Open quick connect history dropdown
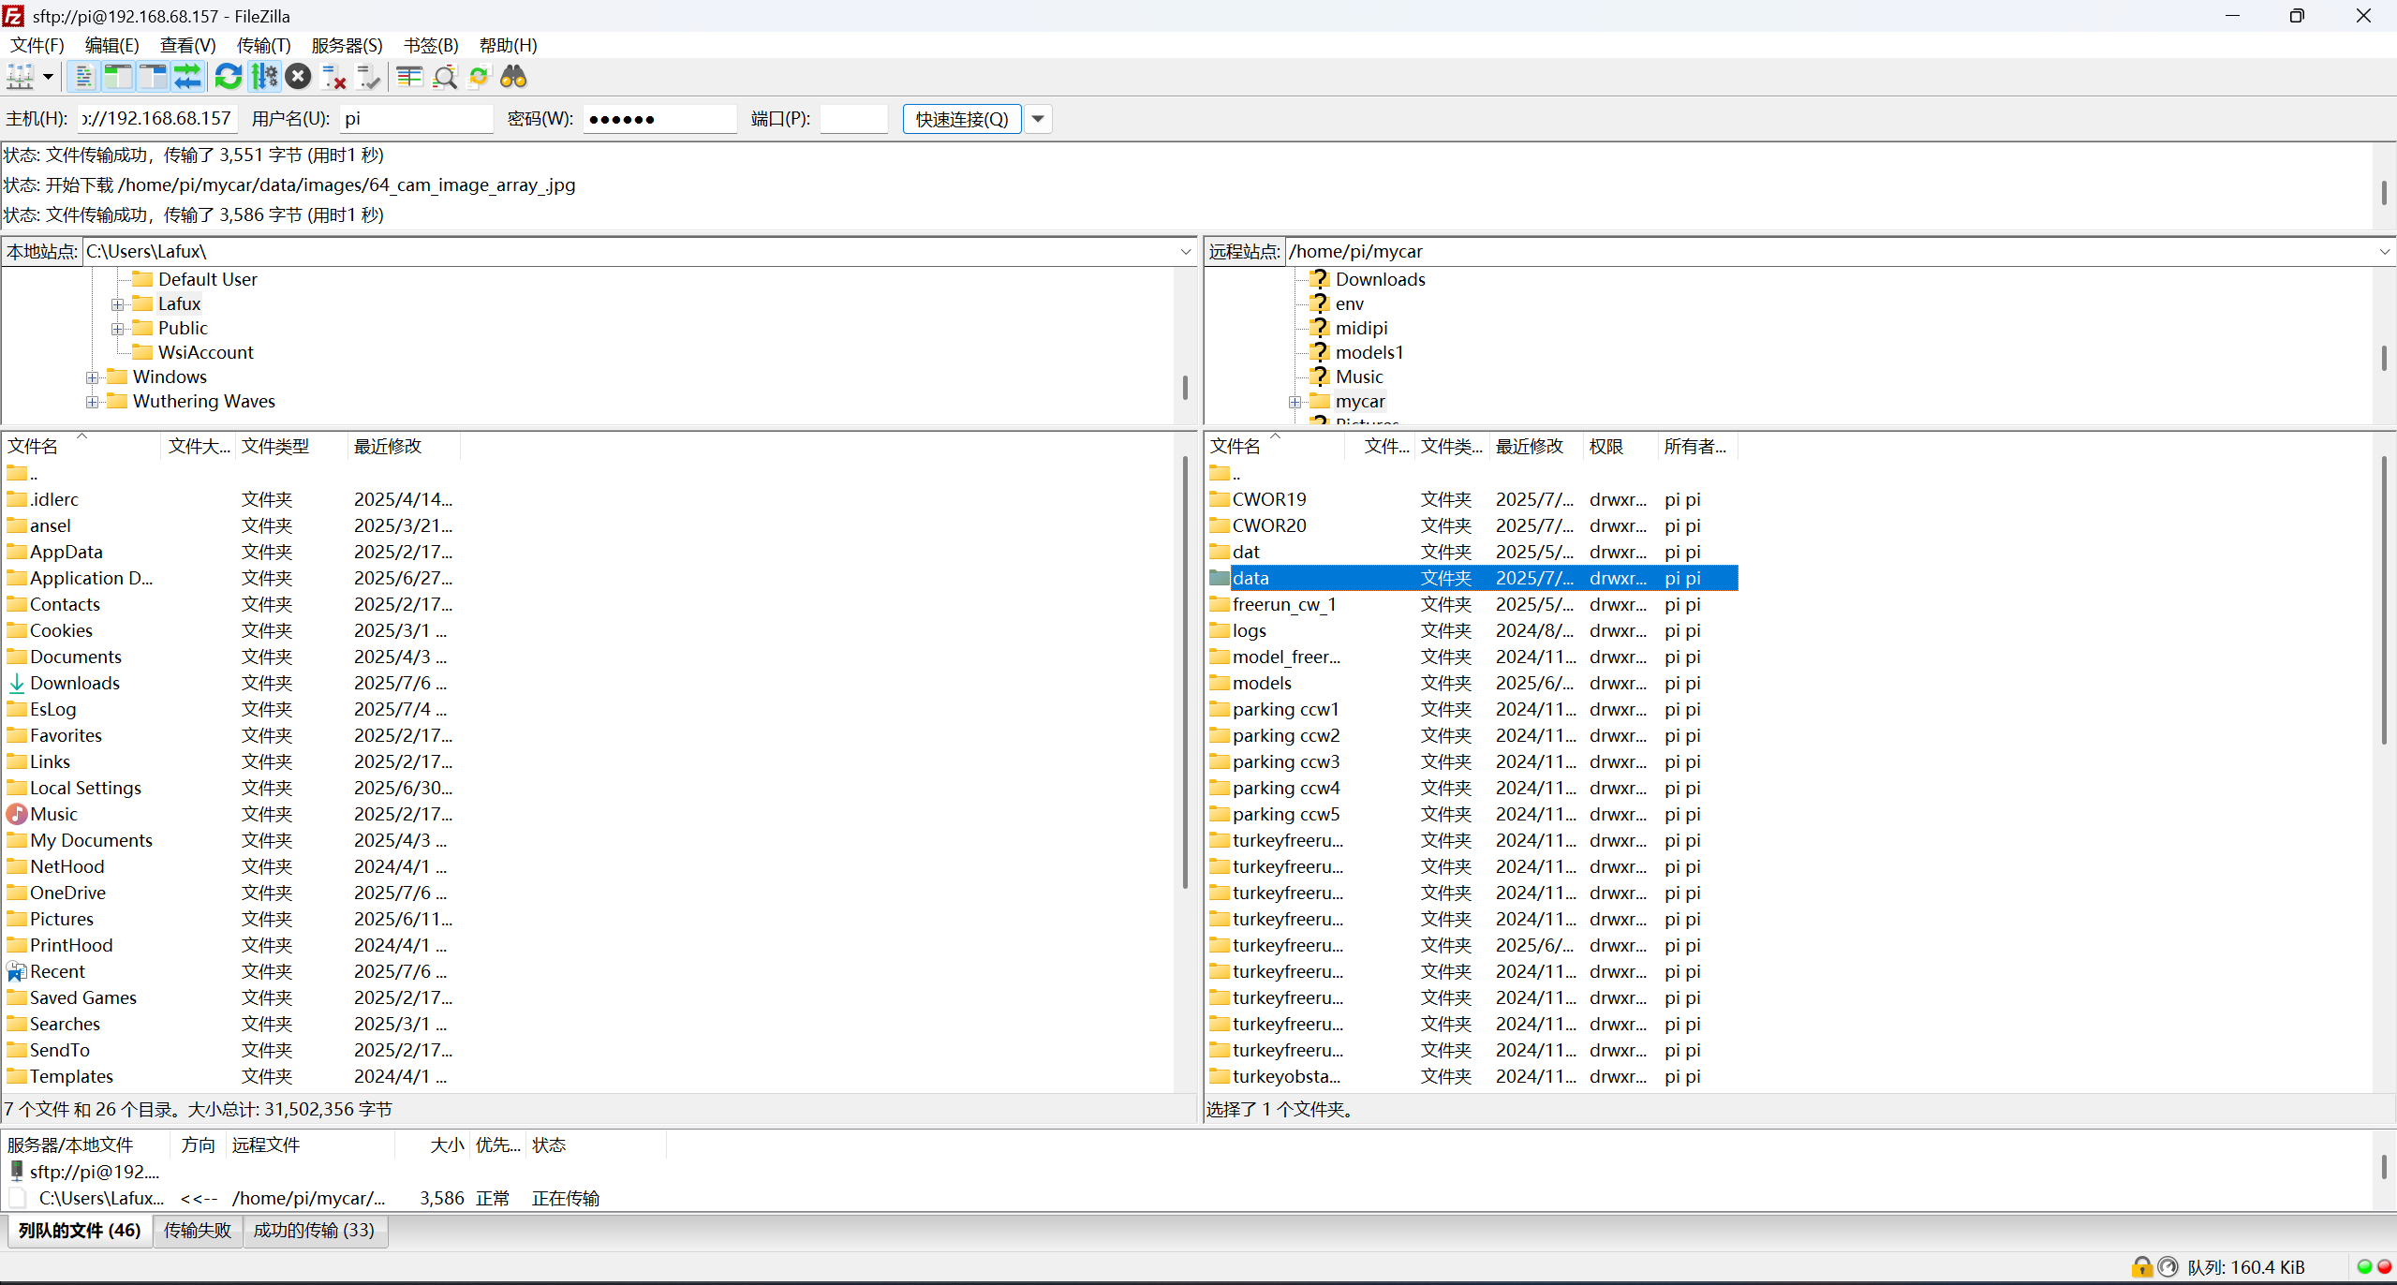 (x=1038, y=119)
